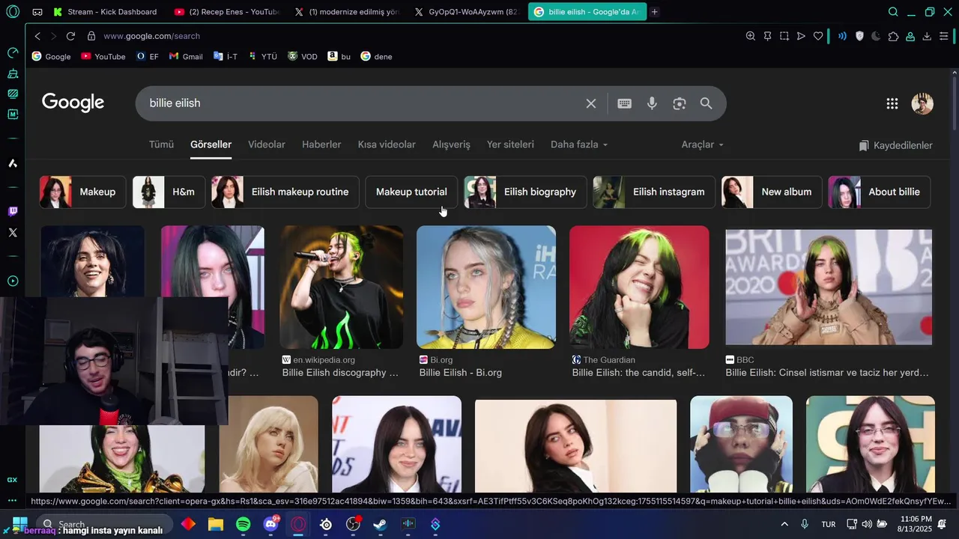Open the Google apps grid icon

892,104
